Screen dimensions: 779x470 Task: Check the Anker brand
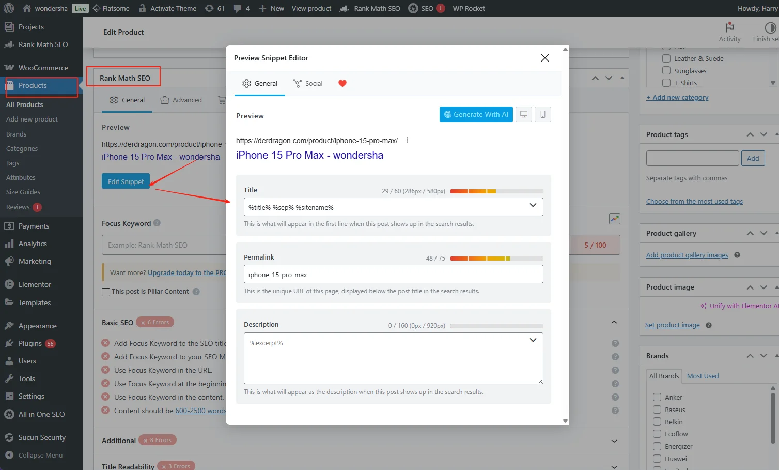tap(657, 397)
